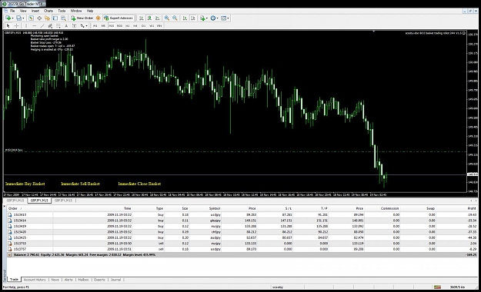Image resolution: width=481 pixels, height=292 pixels.
Task: Select the Fibonacci Retracement tool
Action: 58,25
